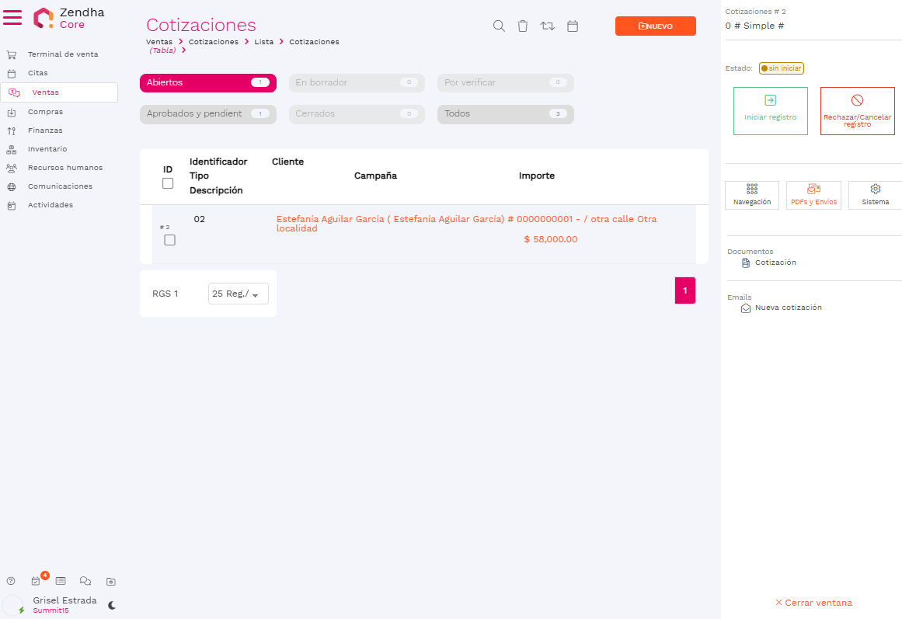
Task: Select the Todos filter tab
Action: click(505, 114)
